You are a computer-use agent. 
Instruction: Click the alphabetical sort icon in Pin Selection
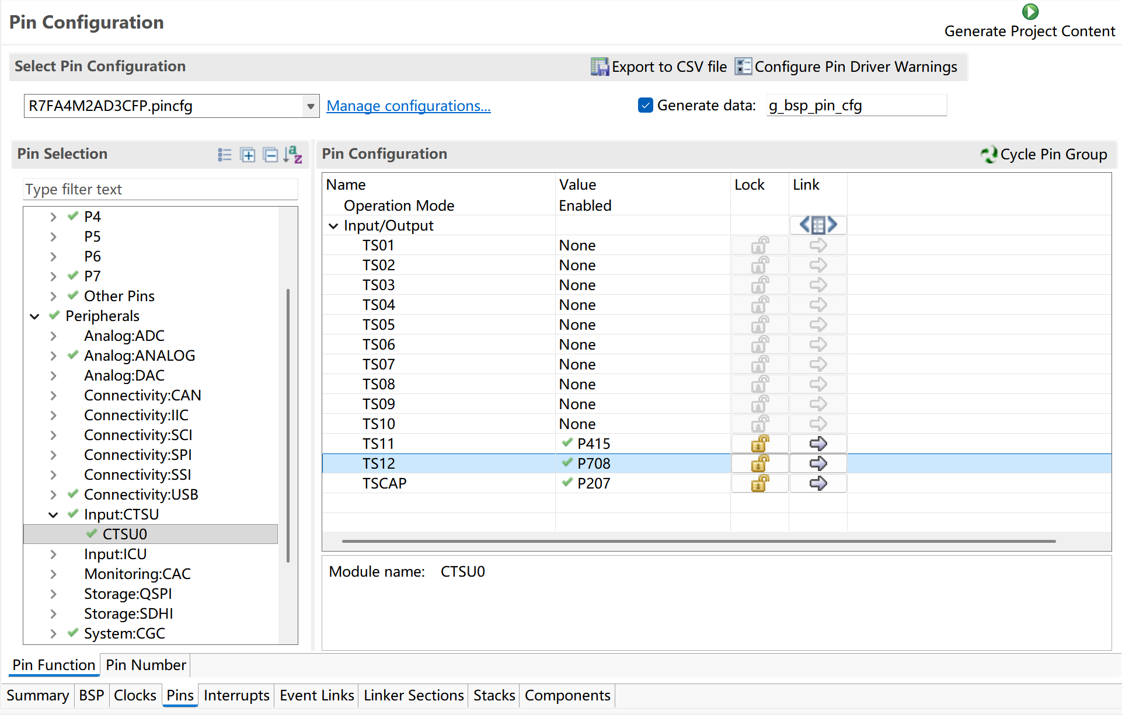click(x=292, y=155)
